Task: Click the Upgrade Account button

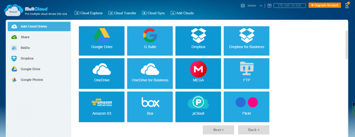Action: tap(324, 5)
